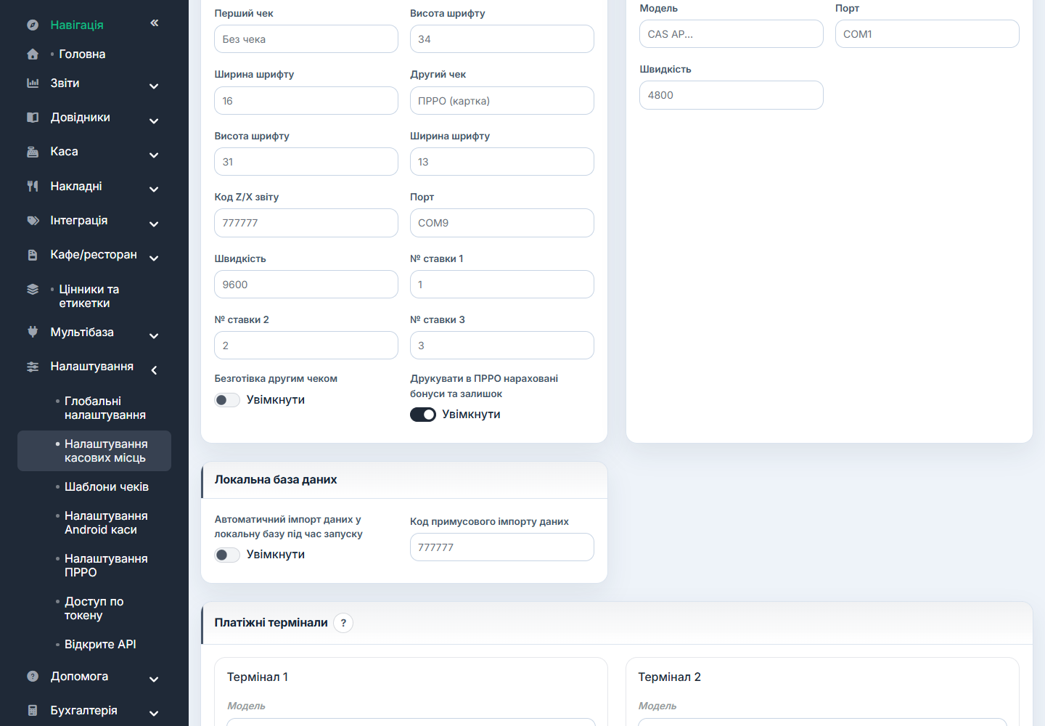1045x726 pixels.
Task: Go to Відкрите API page
Action: [100, 644]
